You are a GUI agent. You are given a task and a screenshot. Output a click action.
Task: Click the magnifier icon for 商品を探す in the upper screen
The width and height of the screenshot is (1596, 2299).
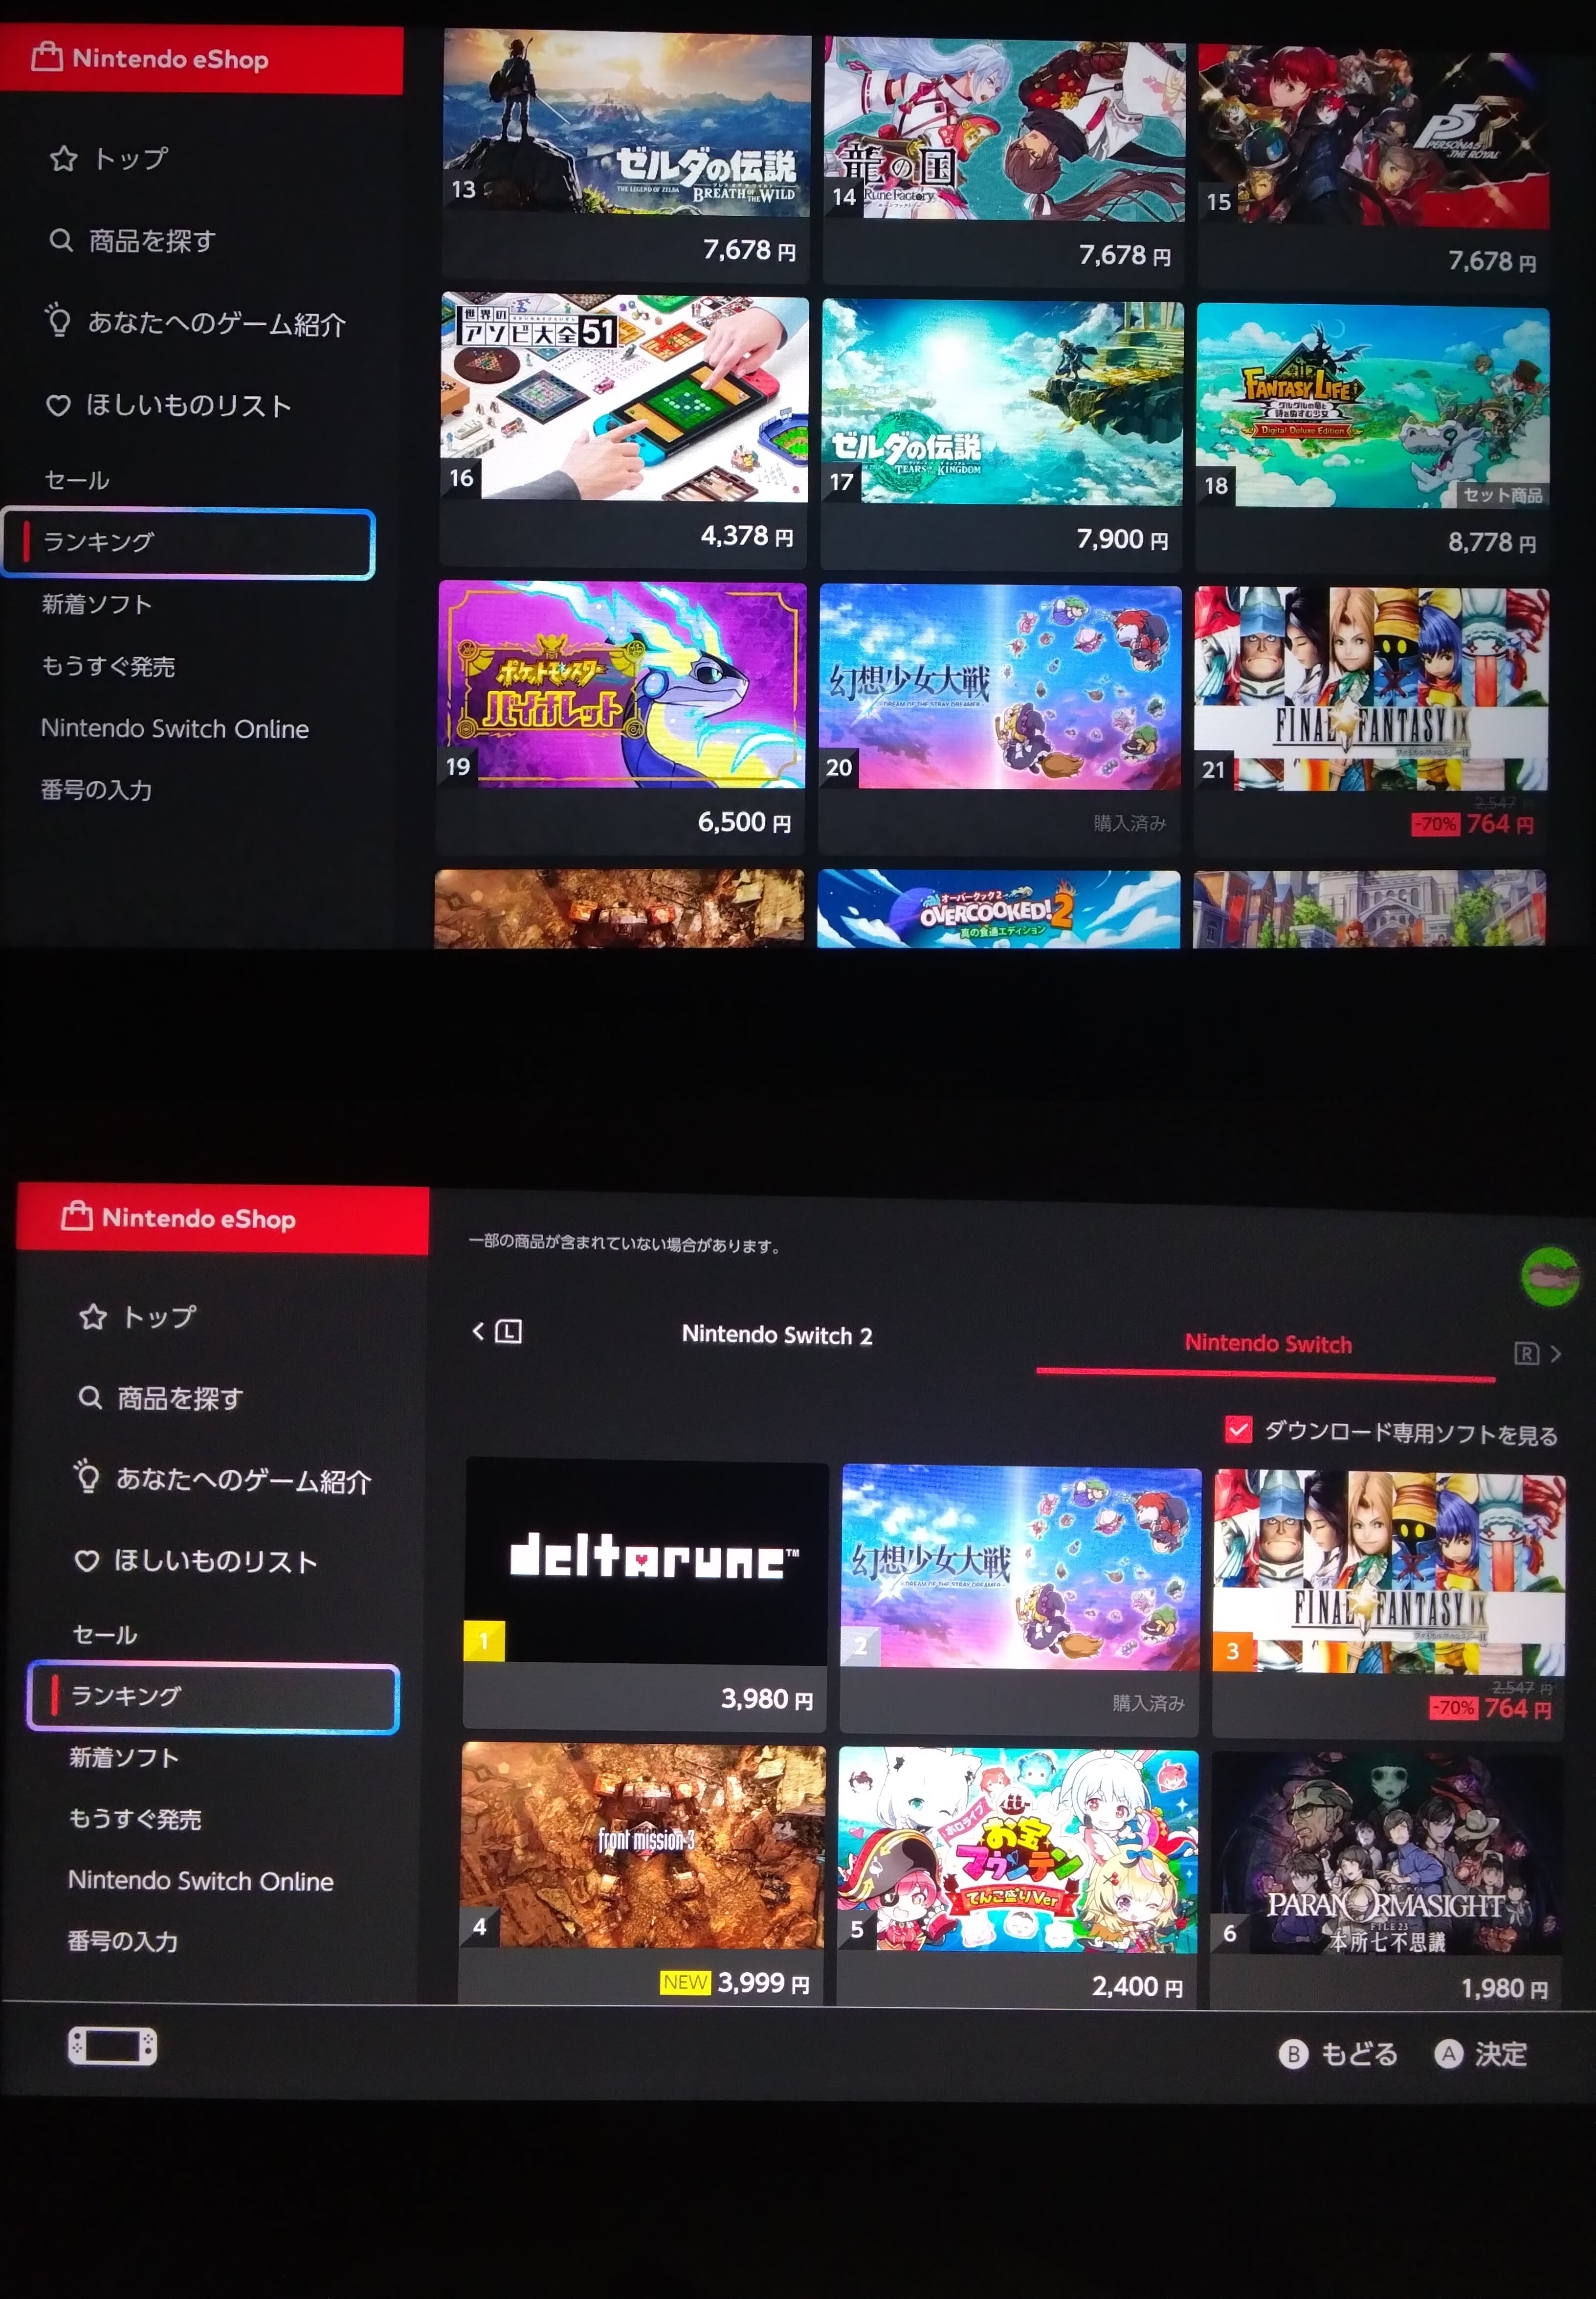(61, 240)
